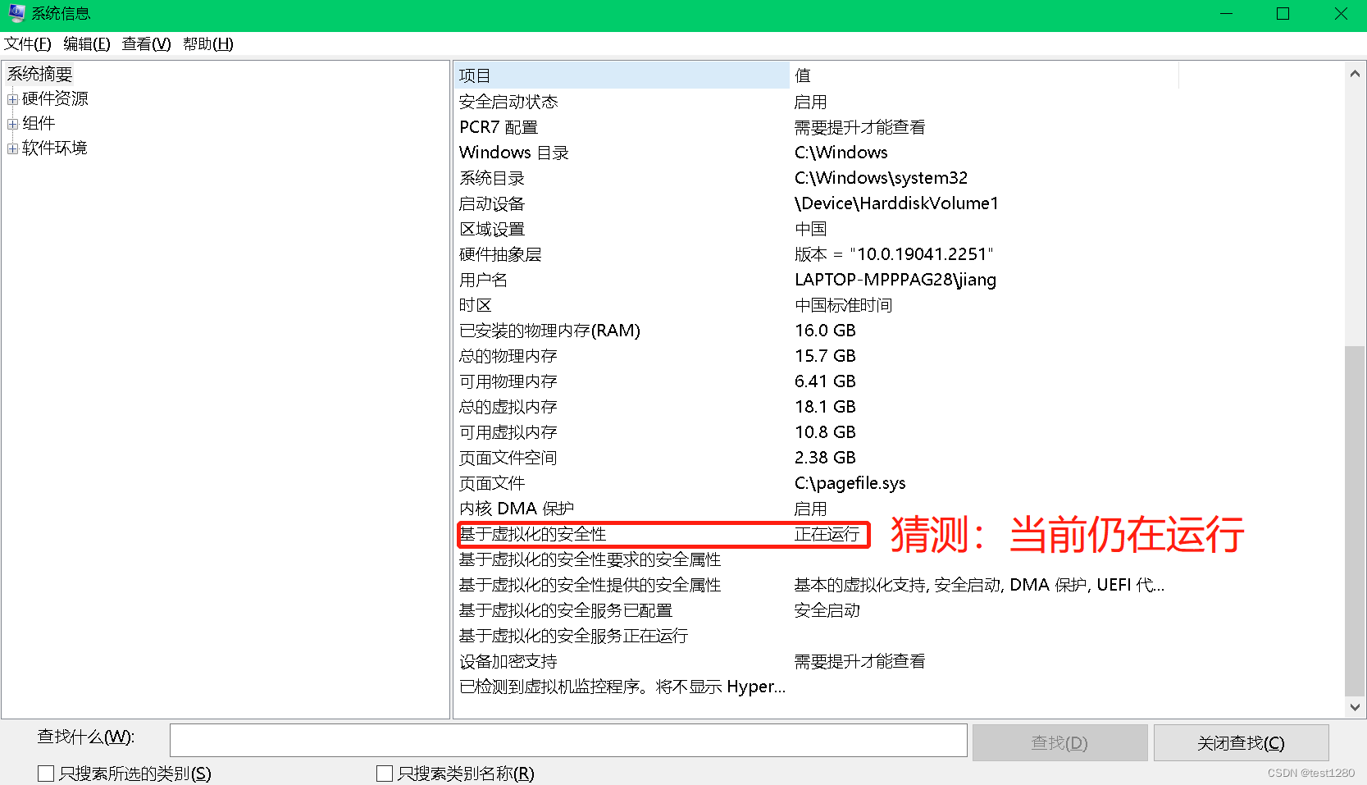Enable the 只搜索类别名称 checkbox
This screenshot has height=785, width=1367.
point(384,772)
